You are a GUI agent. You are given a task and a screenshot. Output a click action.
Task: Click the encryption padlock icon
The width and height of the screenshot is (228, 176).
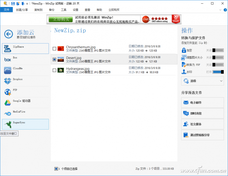pyautogui.click(x=184, y=50)
